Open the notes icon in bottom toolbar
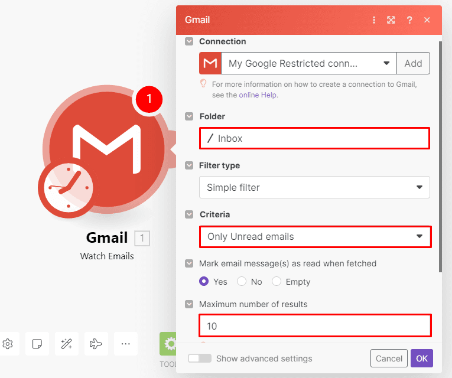 pos(37,344)
